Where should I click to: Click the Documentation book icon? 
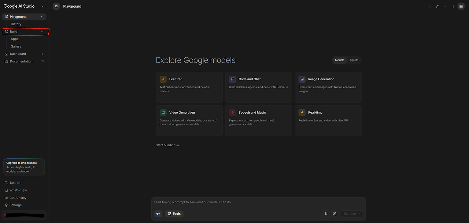pos(6,61)
